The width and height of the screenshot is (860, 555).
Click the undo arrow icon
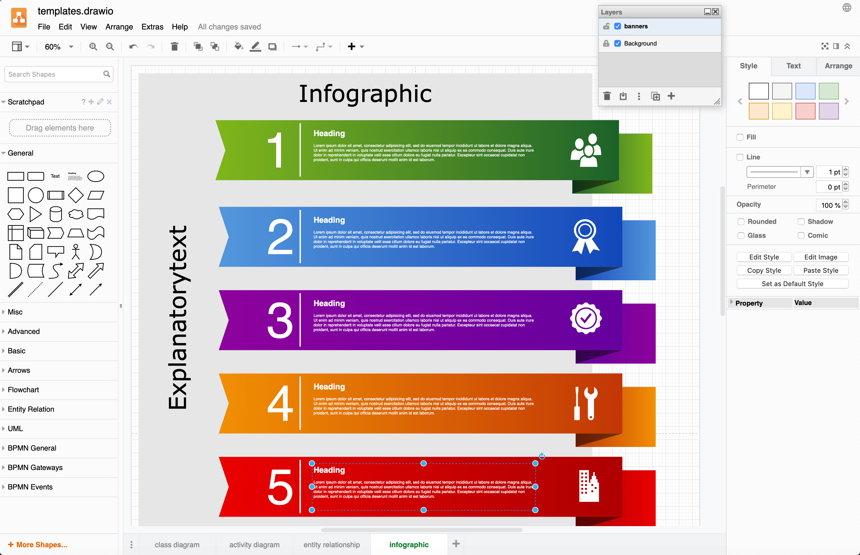[x=132, y=46]
